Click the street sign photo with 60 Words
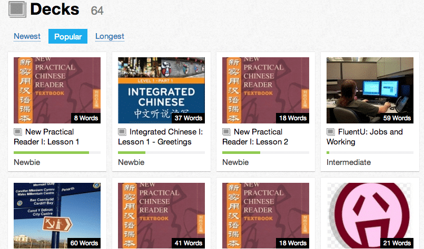The height and width of the screenshot is (249, 424). coord(57,215)
